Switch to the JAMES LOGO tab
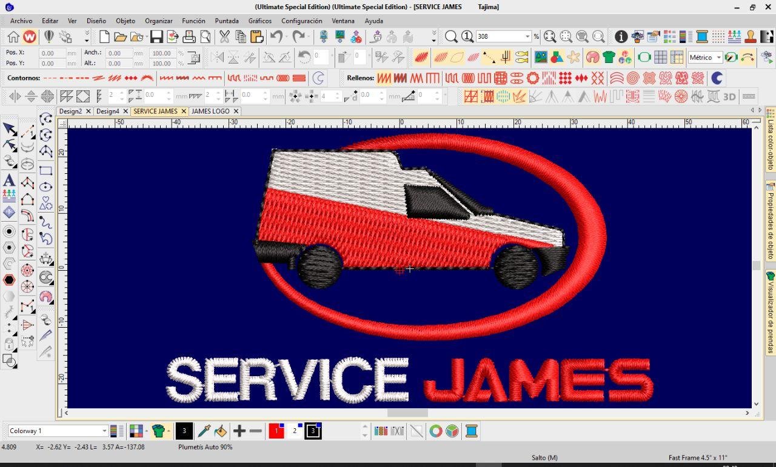This screenshot has height=467, width=776. [210, 111]
